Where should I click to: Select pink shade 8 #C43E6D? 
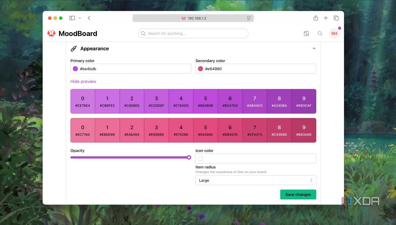279,130
